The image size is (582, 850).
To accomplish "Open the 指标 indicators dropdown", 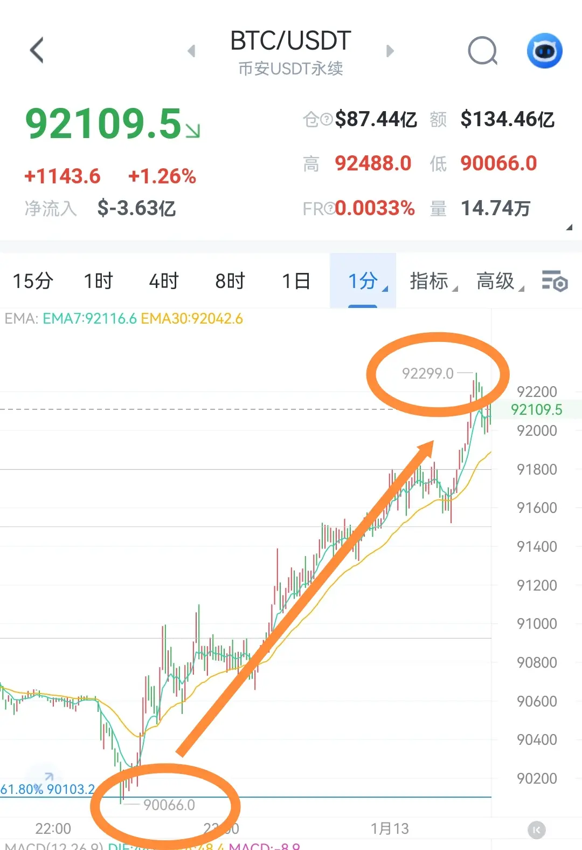I will [x=434, y=281].
